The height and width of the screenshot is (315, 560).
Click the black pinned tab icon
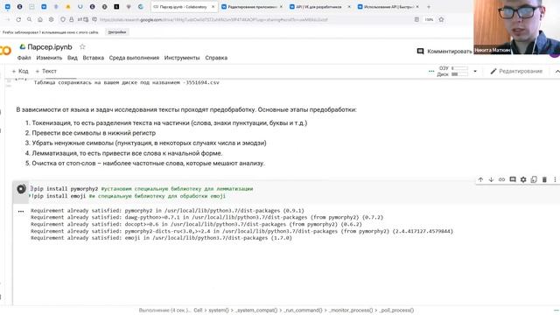coord(116,7)
